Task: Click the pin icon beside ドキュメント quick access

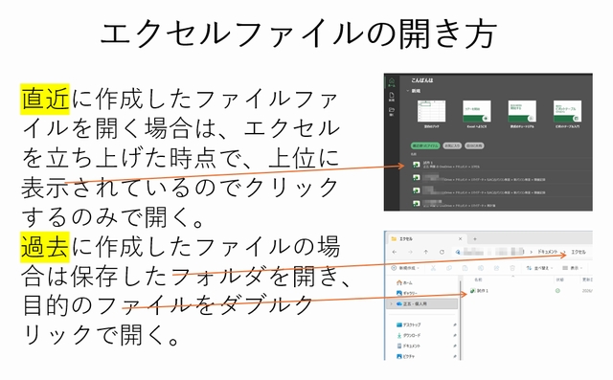Action: coord(455,346)
